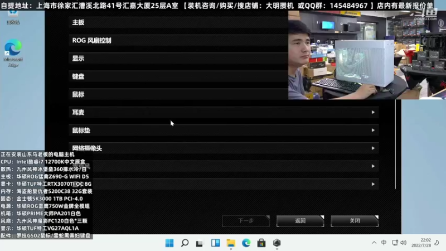Expand the 网络摄像头 category
Image resolution: width=446 pixels, height=251 pixels.
(x=224, y=148)
